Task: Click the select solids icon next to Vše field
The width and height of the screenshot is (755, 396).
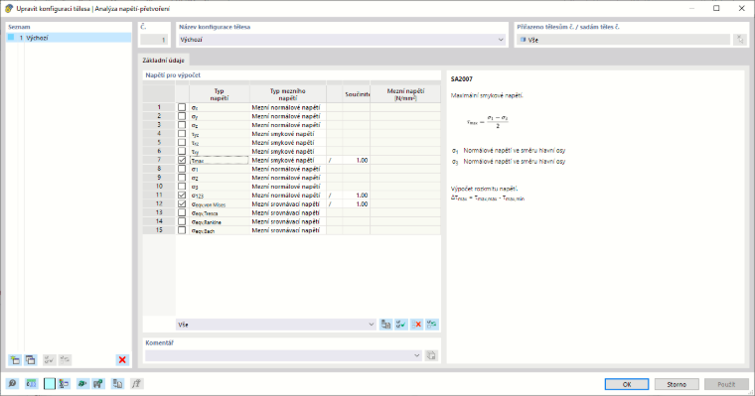Action: pyautogui.click(x=740, y=40)
